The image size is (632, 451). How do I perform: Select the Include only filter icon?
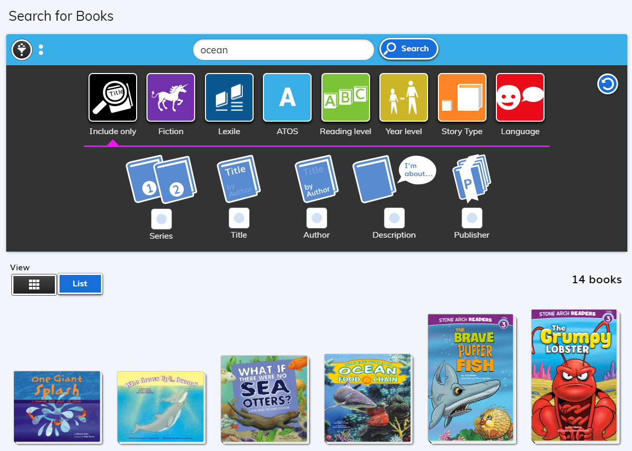[113, 97]
